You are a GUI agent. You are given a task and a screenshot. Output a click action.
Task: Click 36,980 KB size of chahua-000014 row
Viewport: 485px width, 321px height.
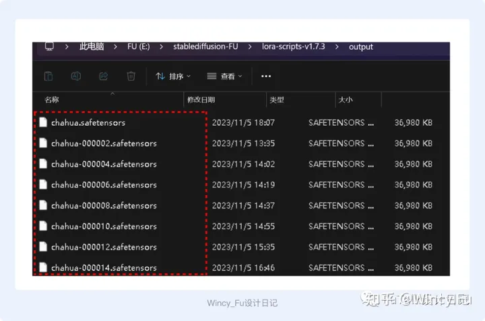point(413,268)
